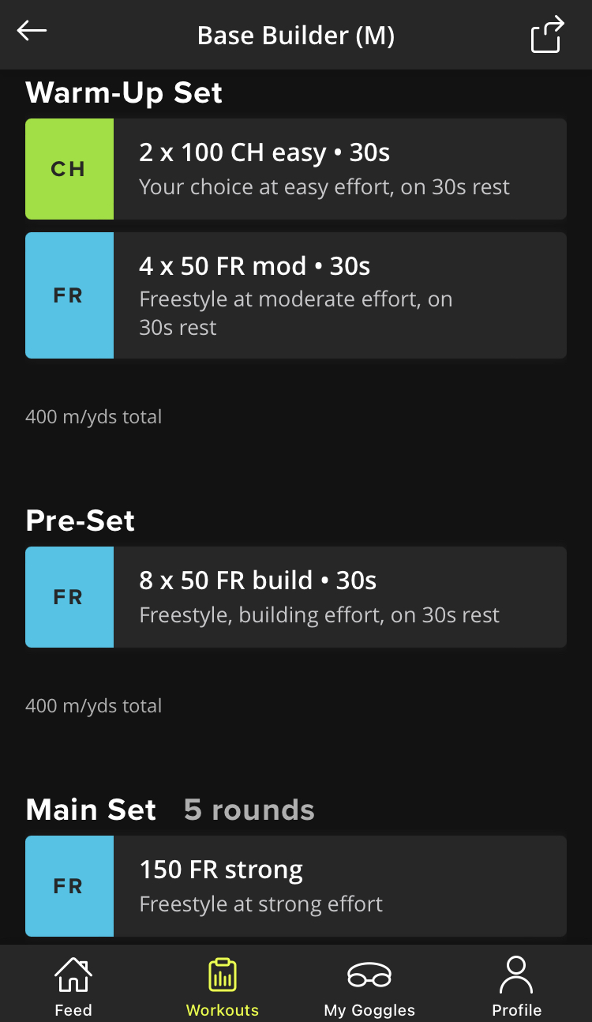The width and height of the screenshot is (592, 1022).
Task: Tap the blue FR badge in Pre-Set
Action: pyautogui.click(x=69, y=597)
